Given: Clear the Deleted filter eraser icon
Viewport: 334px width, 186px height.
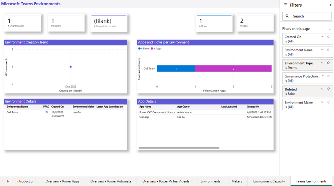Looking at the screenshot, I should (328, 89).
